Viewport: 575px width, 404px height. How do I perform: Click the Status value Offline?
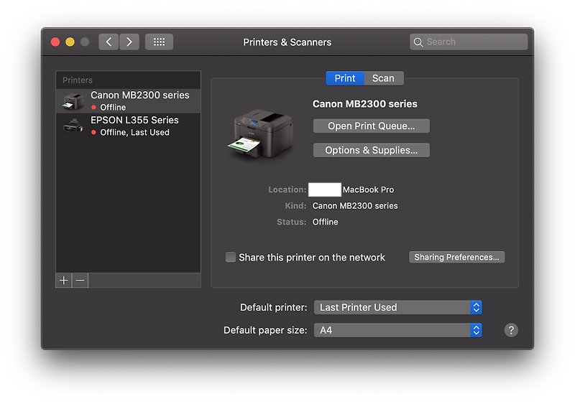click(x=326, y=222)
